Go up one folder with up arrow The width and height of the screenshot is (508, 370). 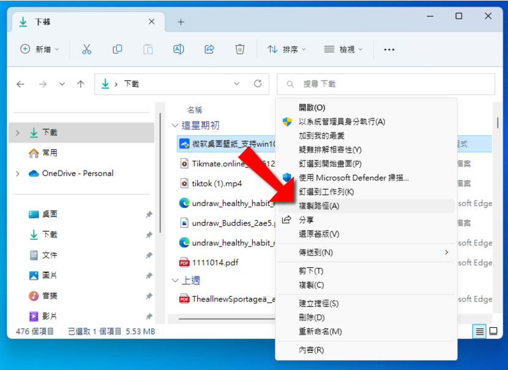80,84
